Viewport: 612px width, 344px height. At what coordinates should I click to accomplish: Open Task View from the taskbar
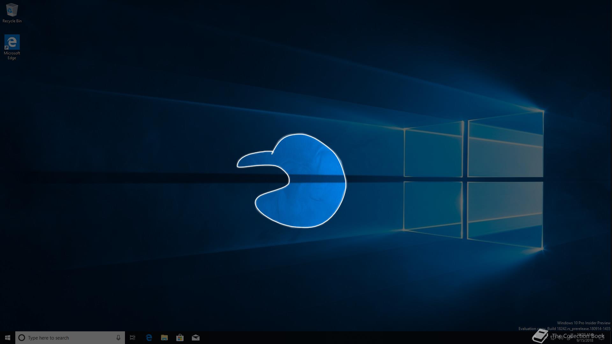(133, 338)
